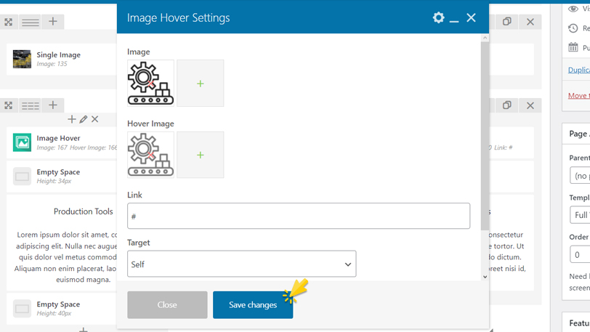Open the Image Hover Settings gear menu
This screenshot has height=332, width=590.
(438, 17)
